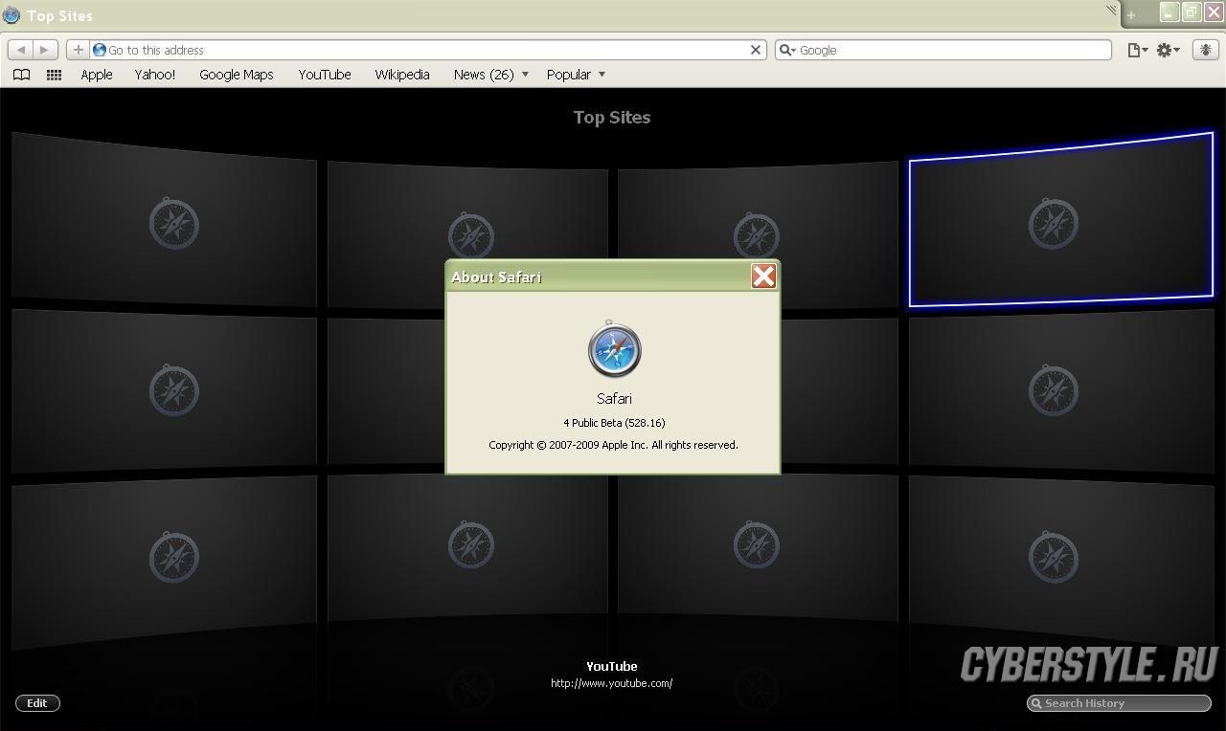Expand the News (26) bookmarks folder
1226x731 pixels.
[490, 75]
